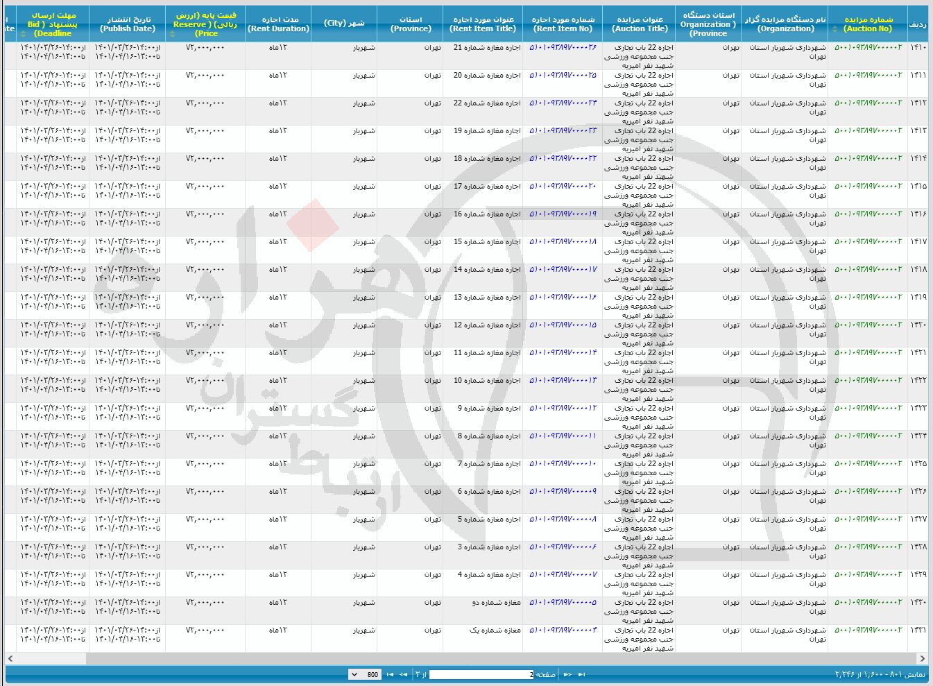The height and width of the screenshot is (686, 933).
Task: Open rent item number ending 23
Action: [563, 131]
